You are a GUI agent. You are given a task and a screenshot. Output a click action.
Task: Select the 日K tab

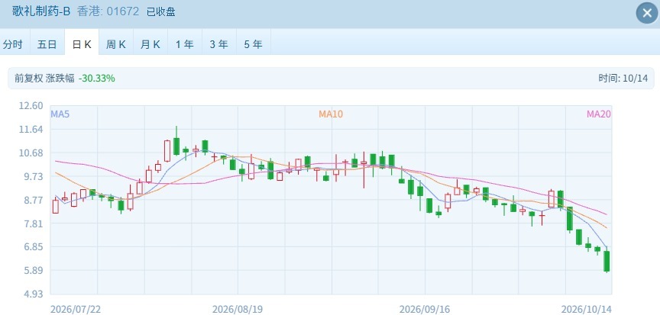coord(82,44)
